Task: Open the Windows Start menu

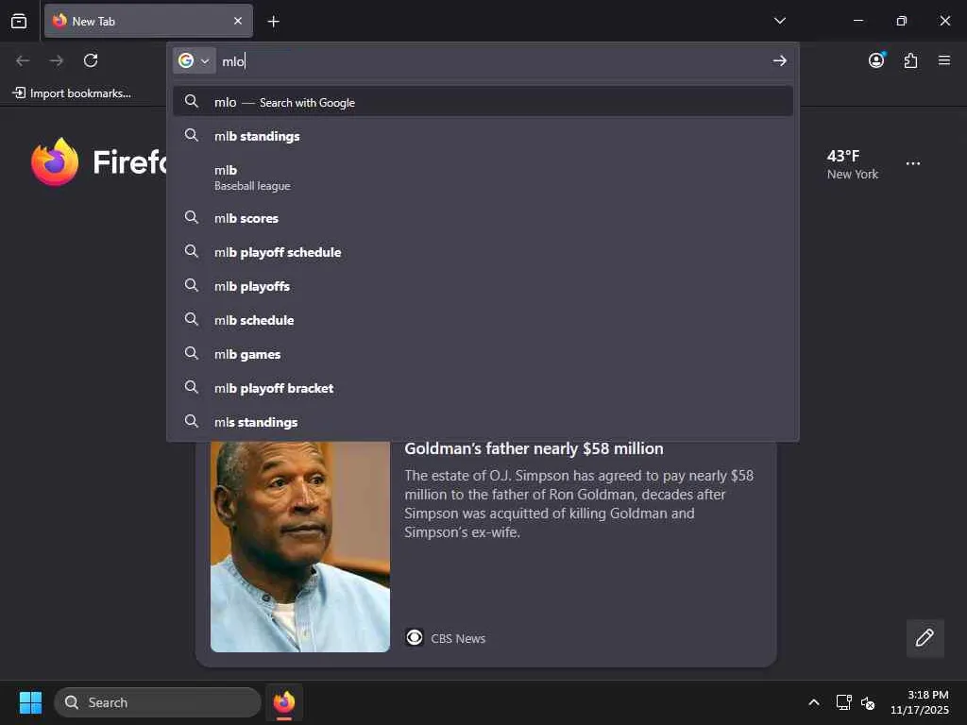Action: click(30, 702)
